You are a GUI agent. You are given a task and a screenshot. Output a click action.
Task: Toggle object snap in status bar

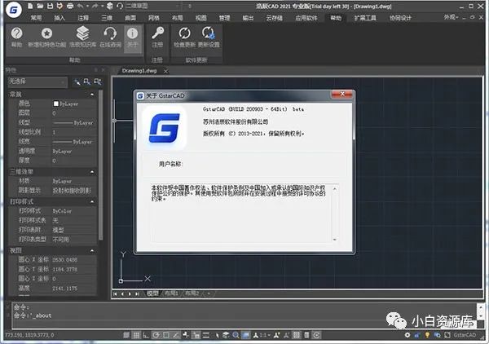(x=166, y=335)
